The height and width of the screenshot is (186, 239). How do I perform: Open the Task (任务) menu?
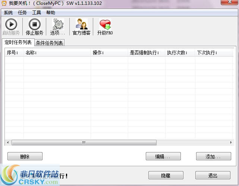(22, 13)
